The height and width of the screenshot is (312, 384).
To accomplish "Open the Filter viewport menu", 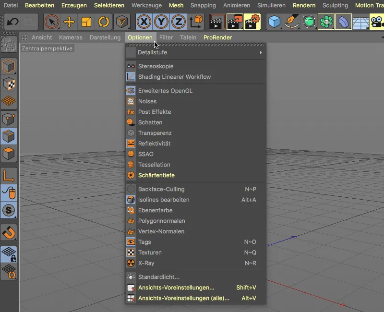I will point(166,37).
